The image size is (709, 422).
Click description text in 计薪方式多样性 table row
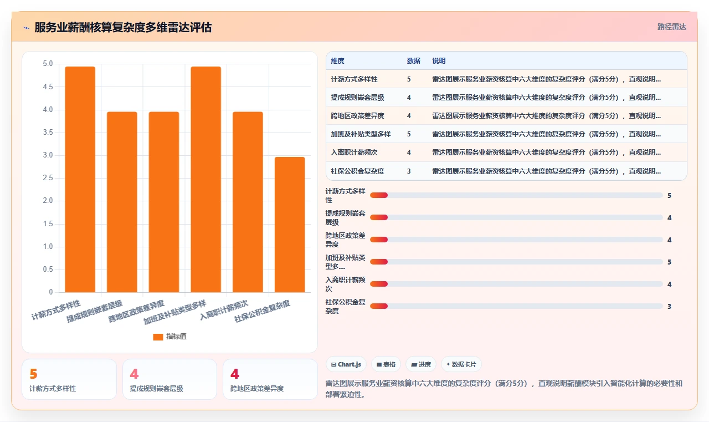pos(547,79)
